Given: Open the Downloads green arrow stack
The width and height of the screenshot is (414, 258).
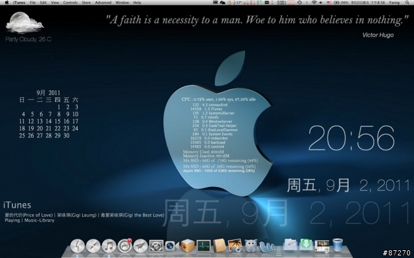Looking at the screenshot, I should [306, 245].
